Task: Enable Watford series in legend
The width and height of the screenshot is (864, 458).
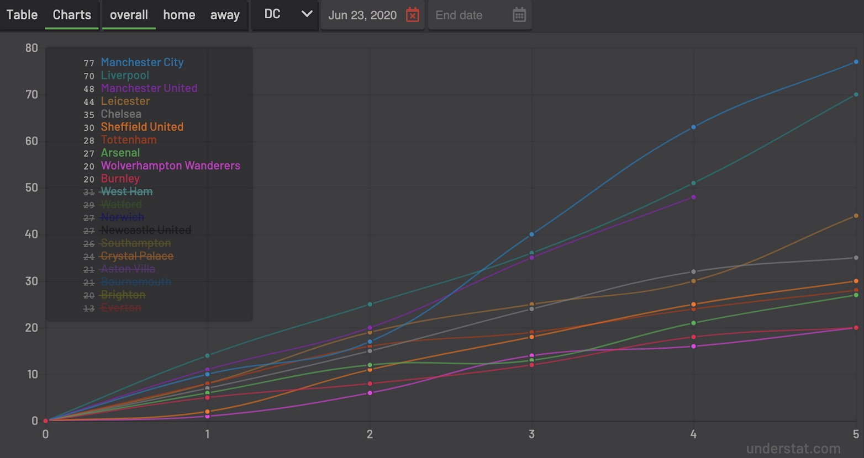Action: pos(122,204)
